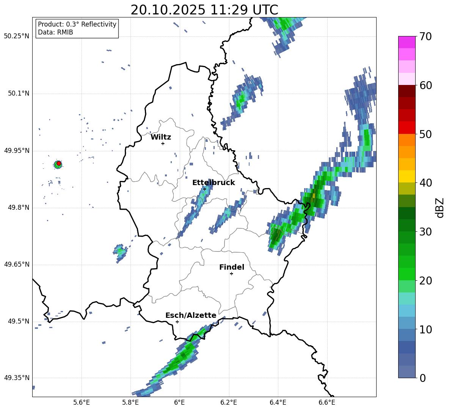
Task: Click the dBZ colorbar axis label
Action: tap(440, 207)
